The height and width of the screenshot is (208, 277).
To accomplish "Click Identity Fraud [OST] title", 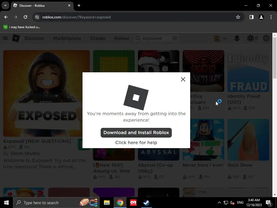I will 244,99.
